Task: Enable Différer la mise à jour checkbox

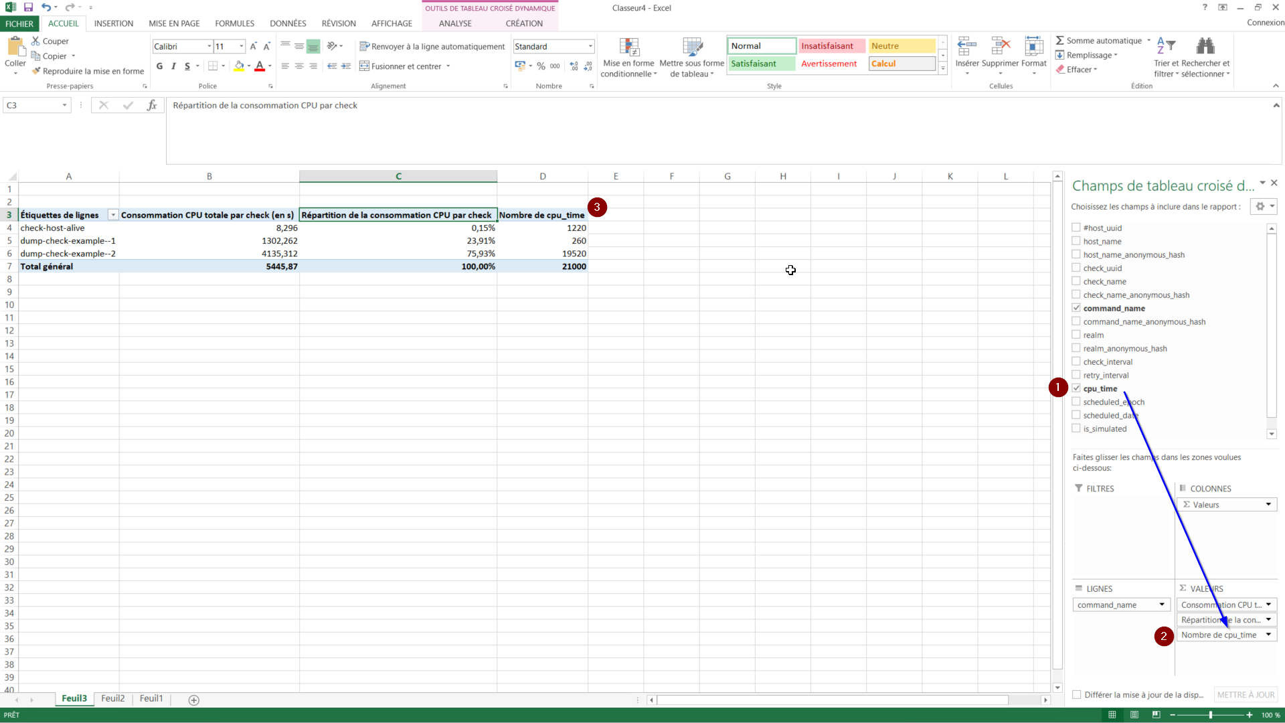Action: click(x=1076, y=695)
